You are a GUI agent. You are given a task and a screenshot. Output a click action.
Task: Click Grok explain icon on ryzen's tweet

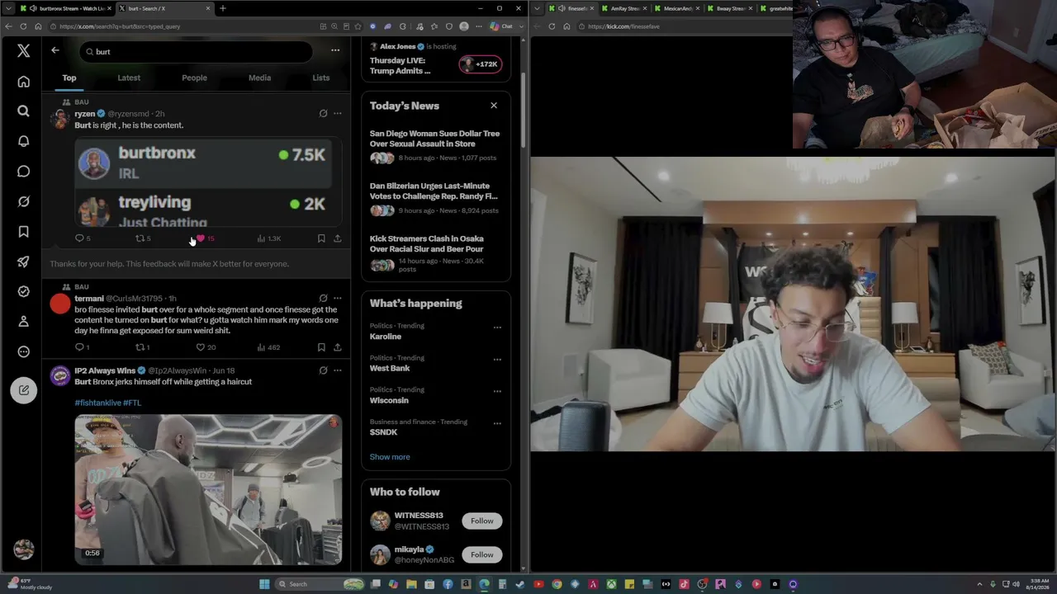pyautogui.click(x=323, y=114)
